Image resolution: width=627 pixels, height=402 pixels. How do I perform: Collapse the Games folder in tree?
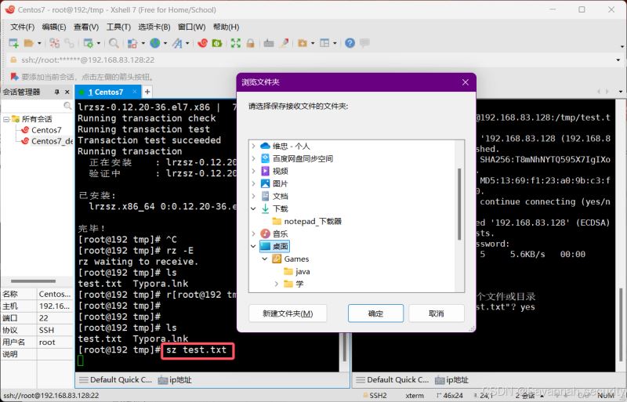[265, 259]
